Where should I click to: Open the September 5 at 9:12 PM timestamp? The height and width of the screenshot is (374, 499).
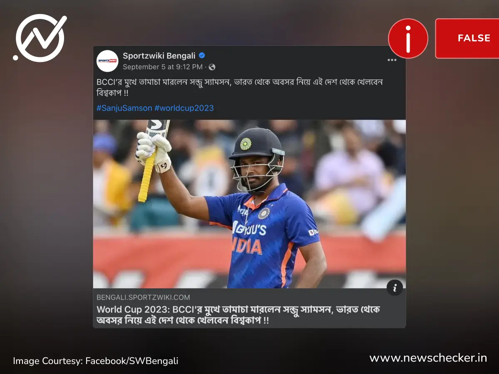pyautogui.click(x=163, y=67)
